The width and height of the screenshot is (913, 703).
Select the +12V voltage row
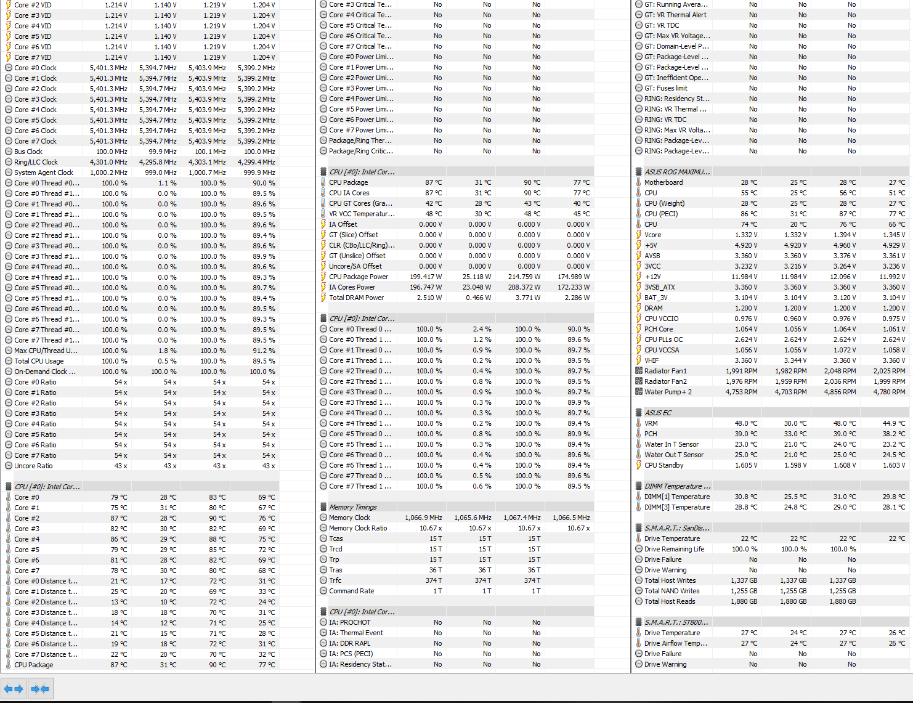(x=771, y=277)
